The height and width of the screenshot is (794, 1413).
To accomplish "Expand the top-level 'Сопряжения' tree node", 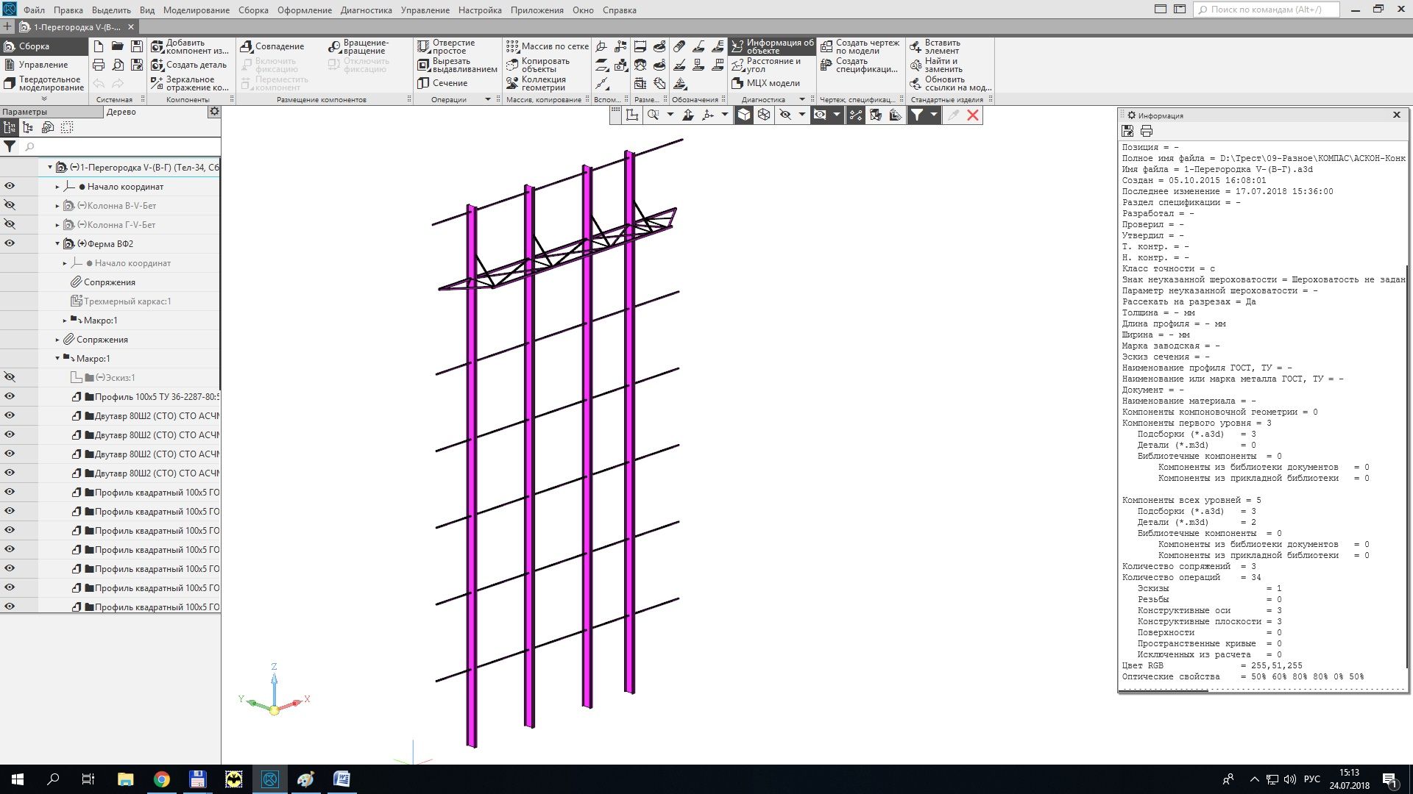I will click(x=57, y=340).
